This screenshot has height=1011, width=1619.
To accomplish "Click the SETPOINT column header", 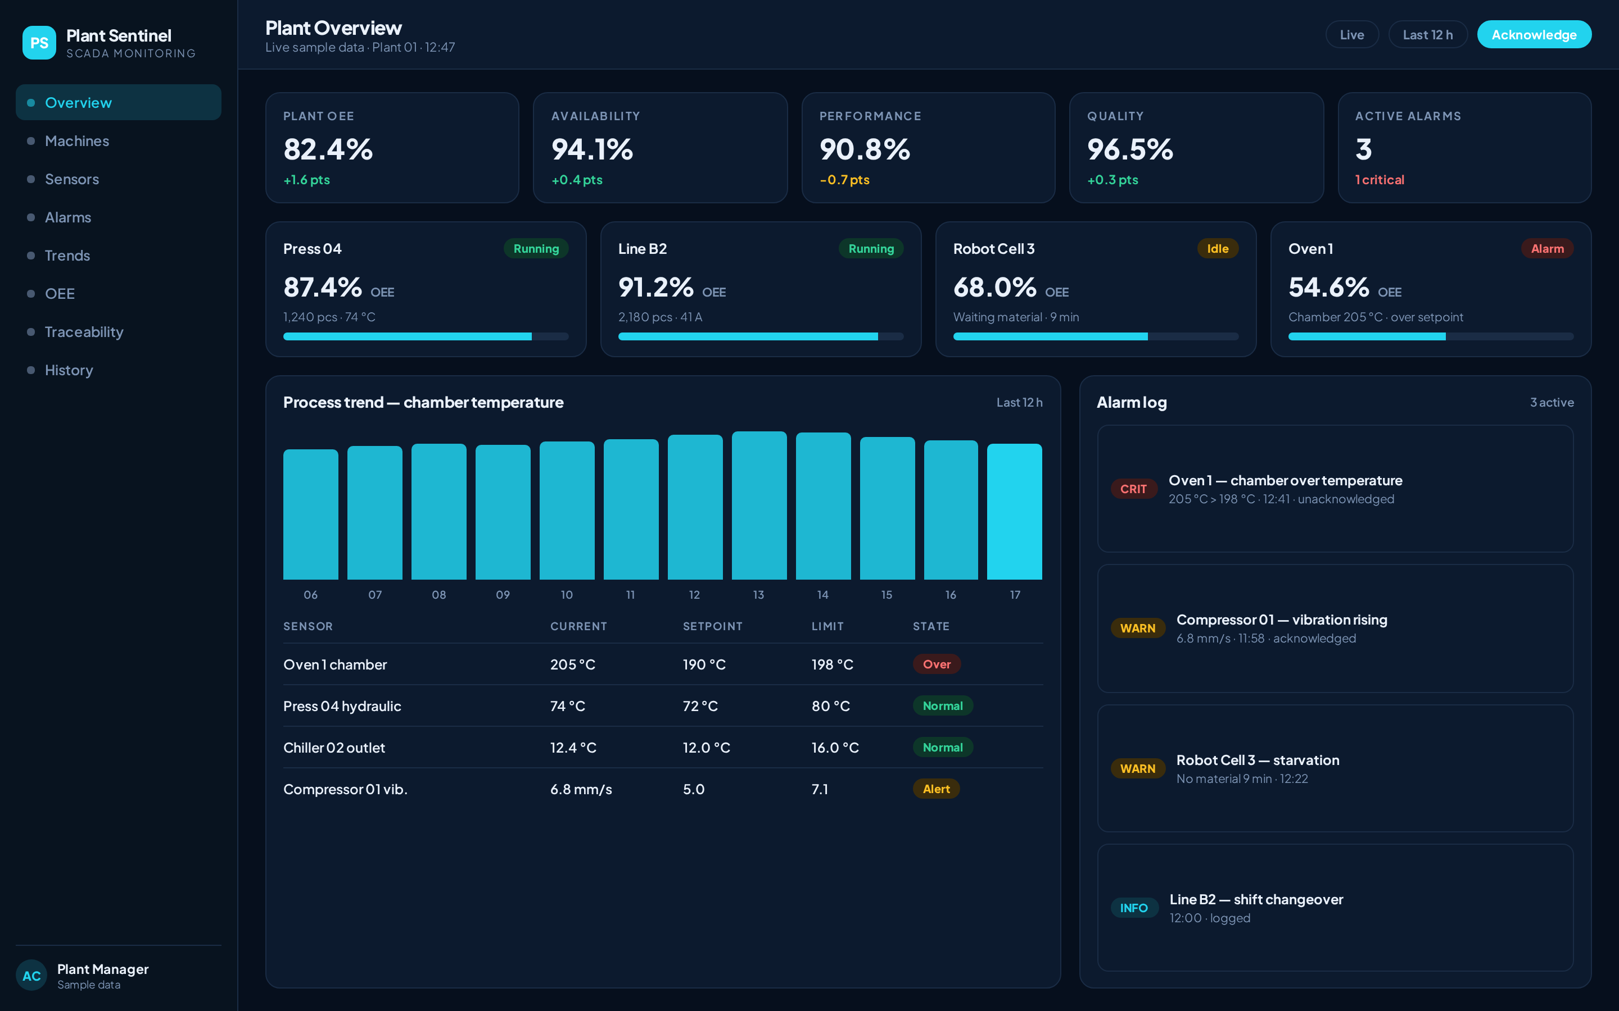I will pos(712,626).
